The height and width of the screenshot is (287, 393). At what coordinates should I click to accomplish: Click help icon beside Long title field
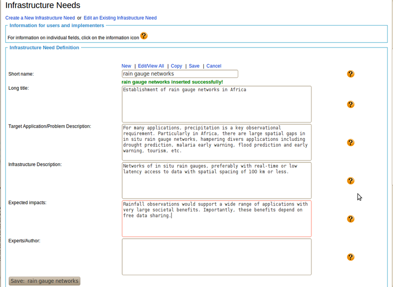350,104
